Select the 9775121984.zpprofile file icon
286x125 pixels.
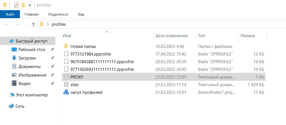[x=66, y=54]
